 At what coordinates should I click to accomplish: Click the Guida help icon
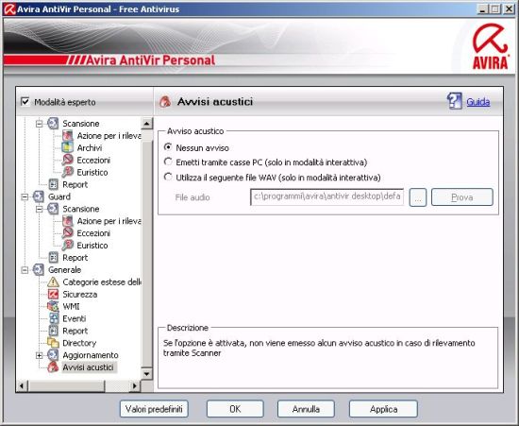[x=455, y=101]
